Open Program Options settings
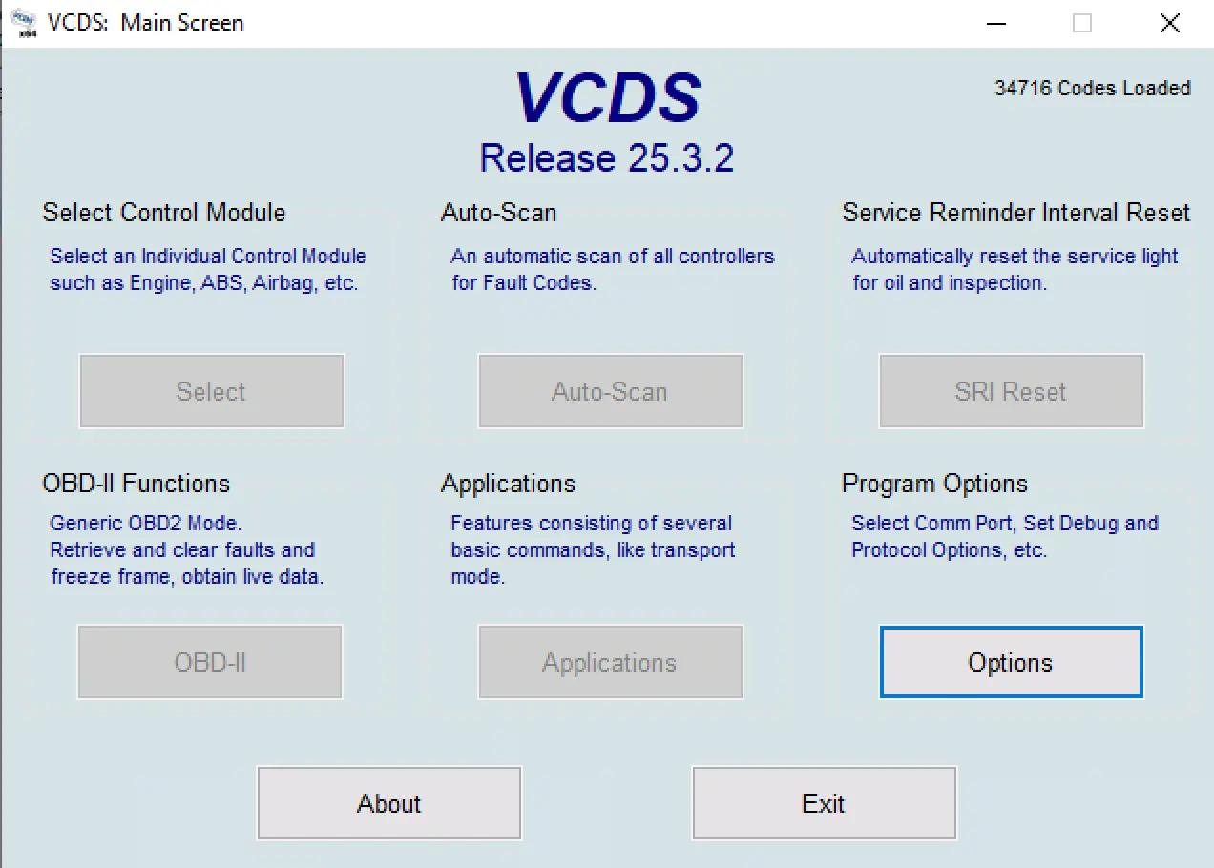The height and width of the screenshot is (868, 1214). (1010, 662)
